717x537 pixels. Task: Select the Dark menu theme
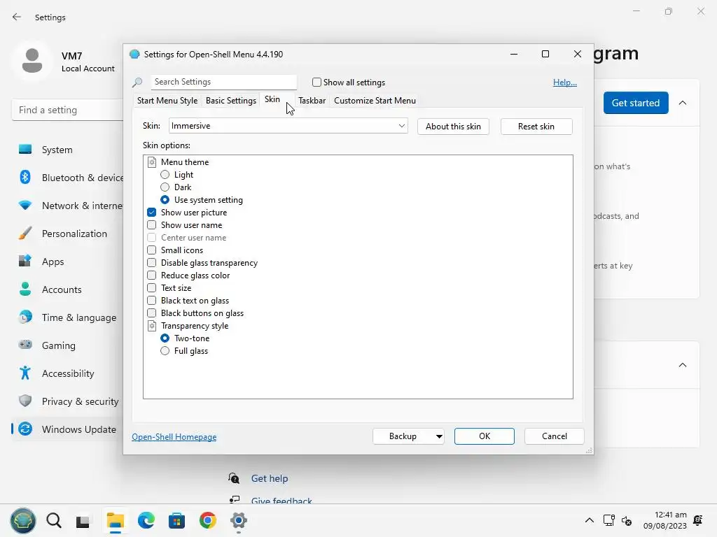(x=165, y=187)
